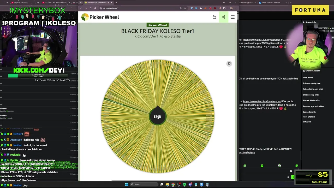The width and height of the screenshot is (334, 188).
Task: Select Host Channel option
Action: [309, 117]
